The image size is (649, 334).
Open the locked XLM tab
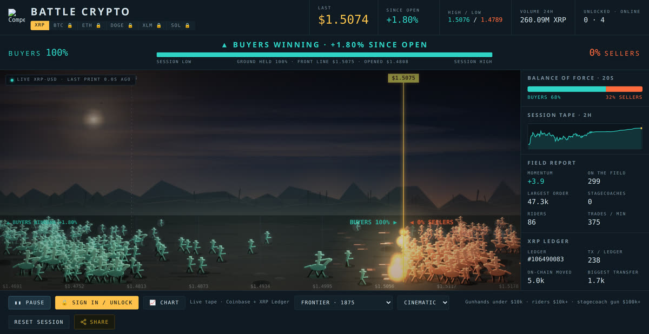[151, 25]
